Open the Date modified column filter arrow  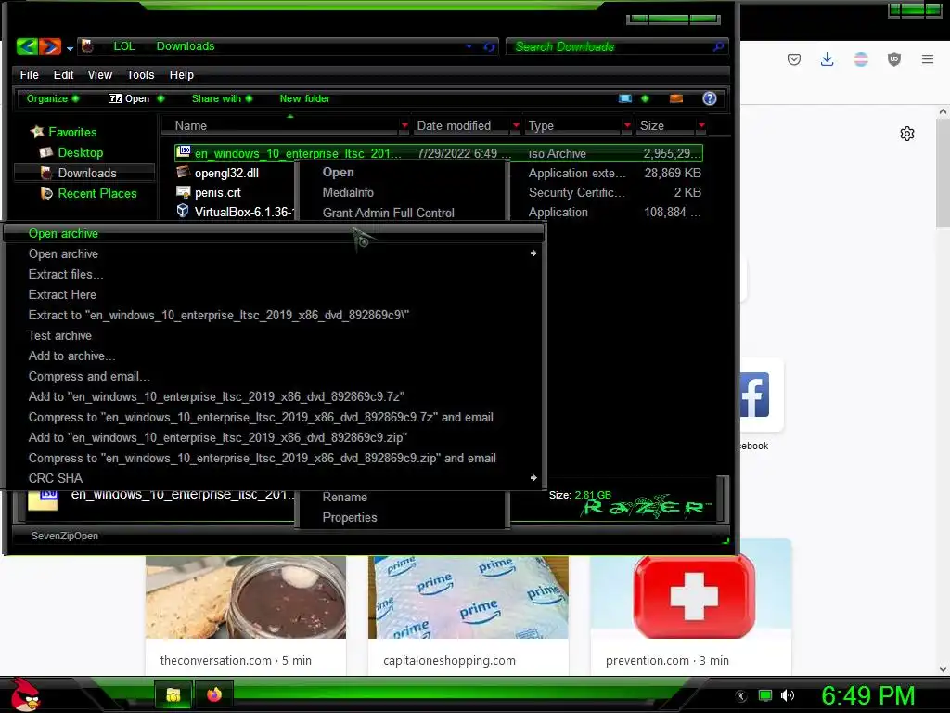pyautogui.click(x=516, y=125)
